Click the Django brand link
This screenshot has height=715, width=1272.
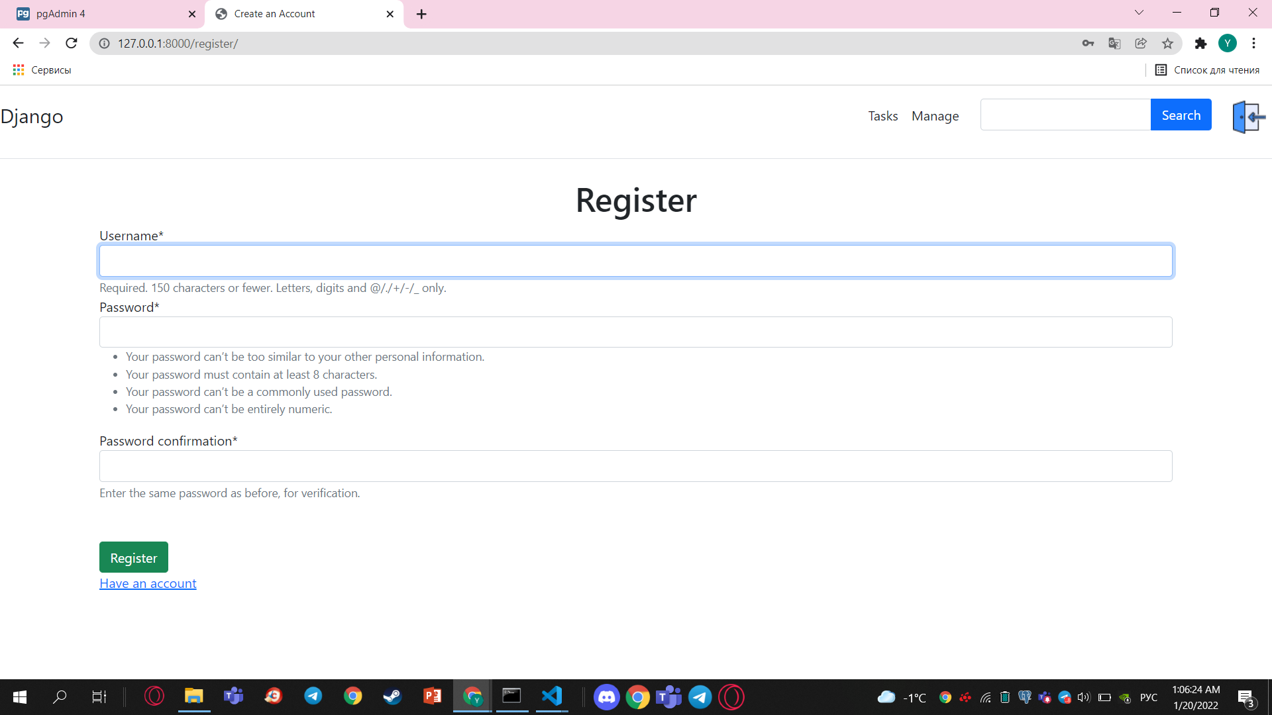32,117
